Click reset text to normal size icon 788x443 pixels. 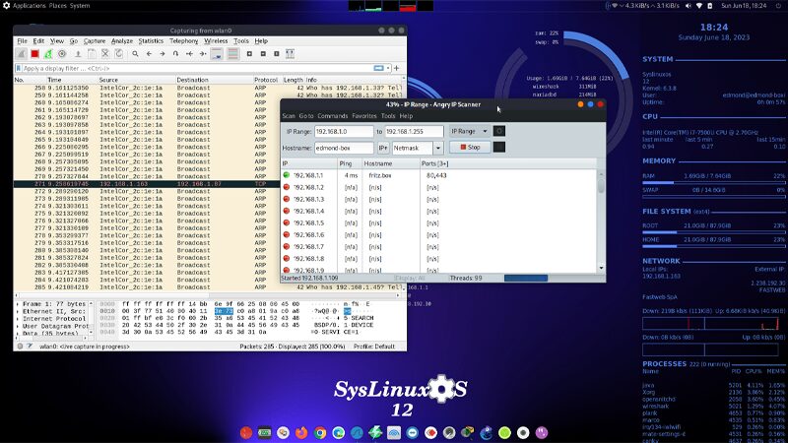click(277, 54)
